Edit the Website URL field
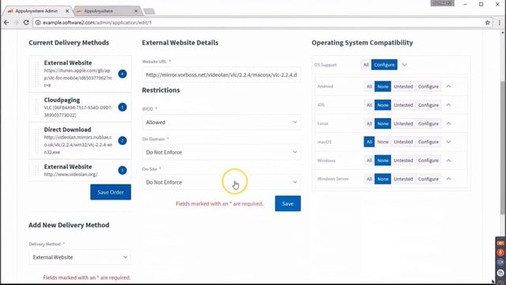This screenshot has width=506, height=285. [x=221, y=74]
